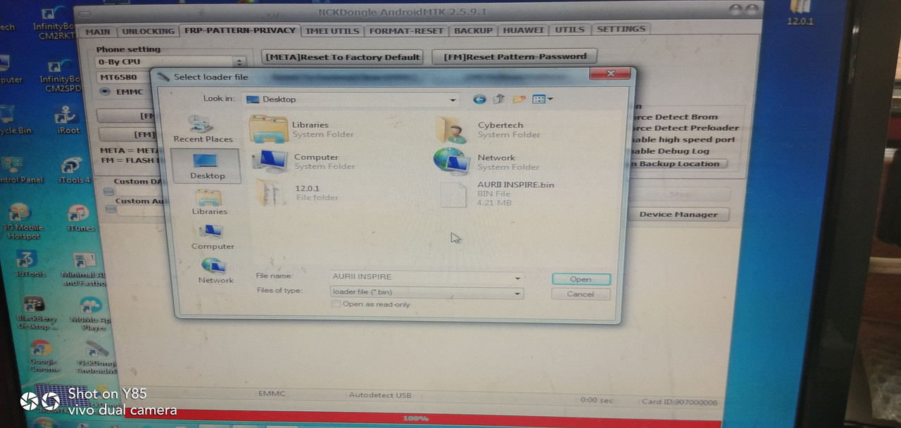Open Minimal ADB and Fastboot shortcut
The image size is (901, 428).
tap(84, 269)
